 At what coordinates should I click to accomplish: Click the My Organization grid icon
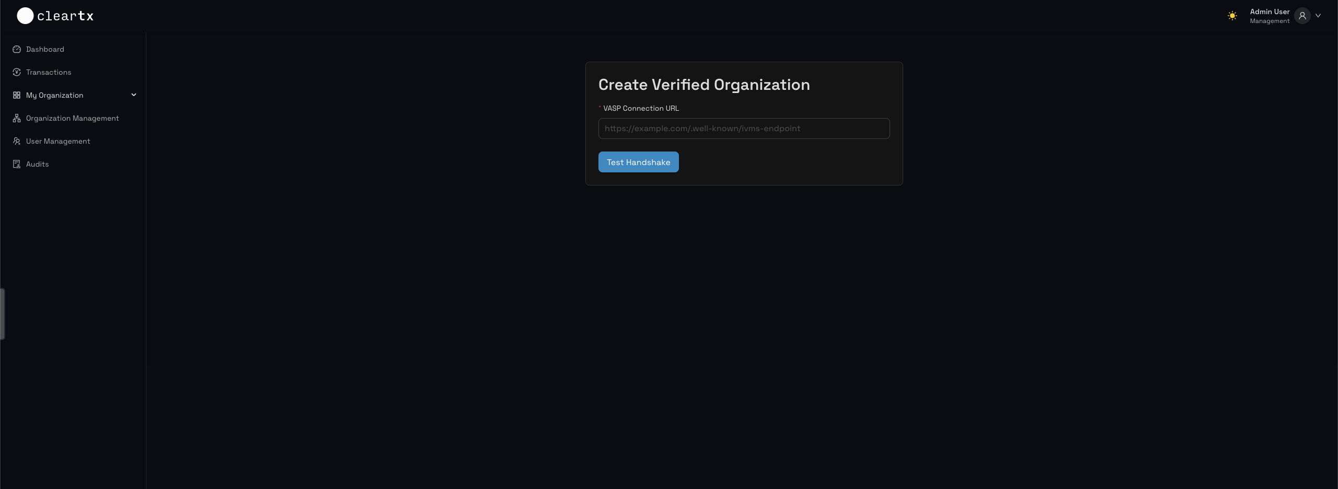[17, 95]
